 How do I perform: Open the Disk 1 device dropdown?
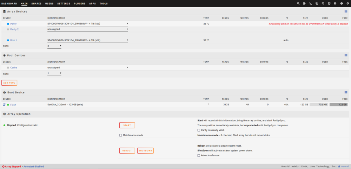coord(87,40)
